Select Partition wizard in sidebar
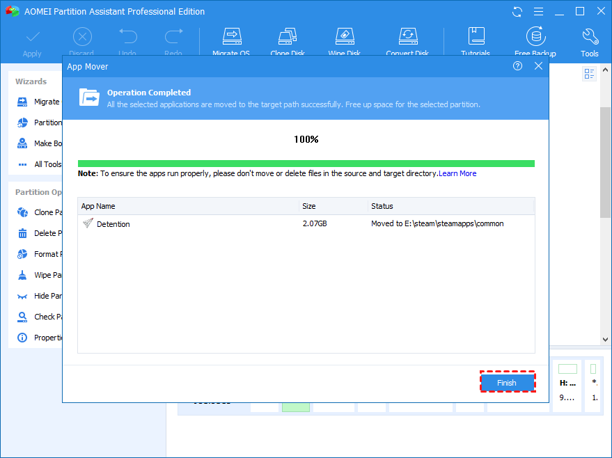 (39, 123)
